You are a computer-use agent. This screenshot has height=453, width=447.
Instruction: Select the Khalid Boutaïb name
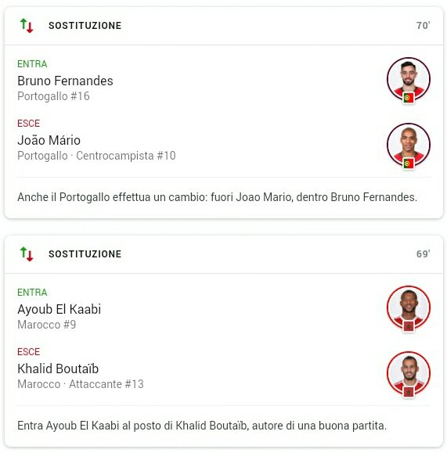point(58,369)
